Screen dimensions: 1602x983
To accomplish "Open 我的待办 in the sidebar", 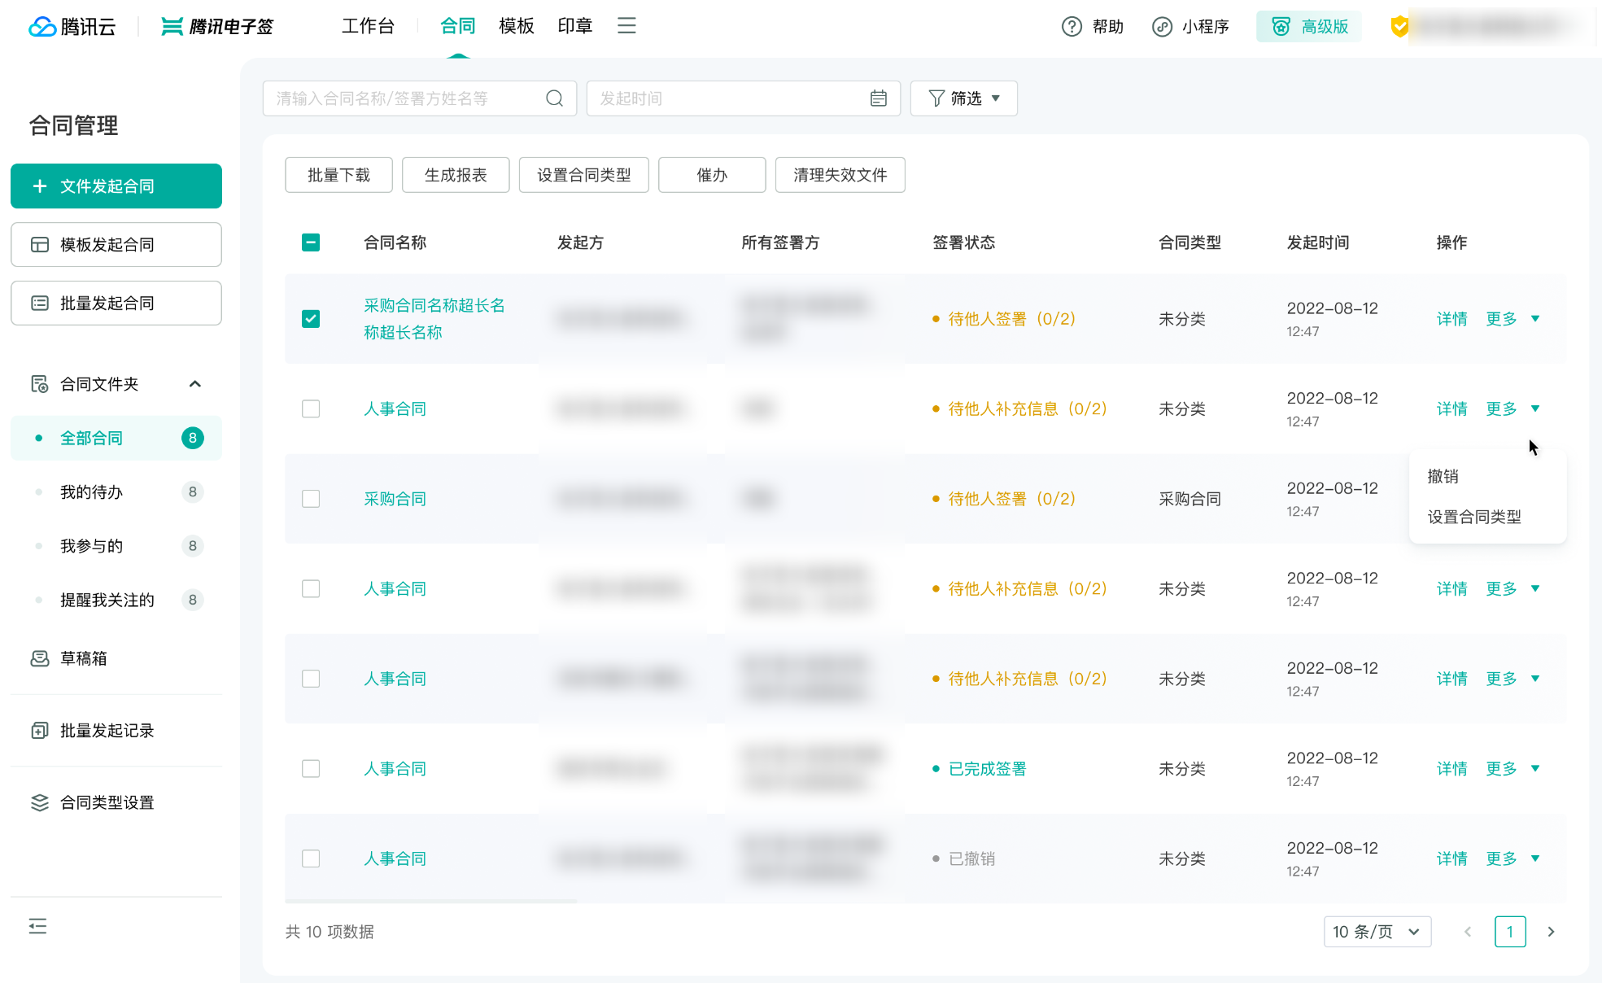I will [x=116, y=492].
